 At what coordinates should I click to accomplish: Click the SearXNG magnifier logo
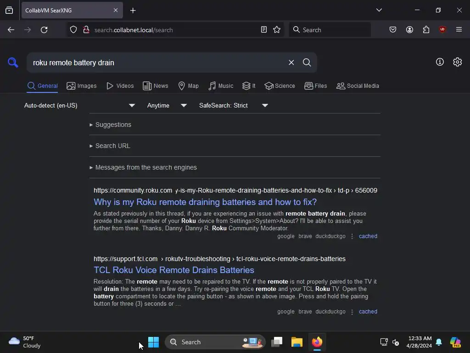point(13,63)
